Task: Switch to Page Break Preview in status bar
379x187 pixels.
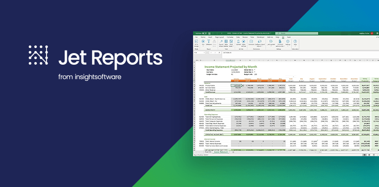Action: click(373, 155)
